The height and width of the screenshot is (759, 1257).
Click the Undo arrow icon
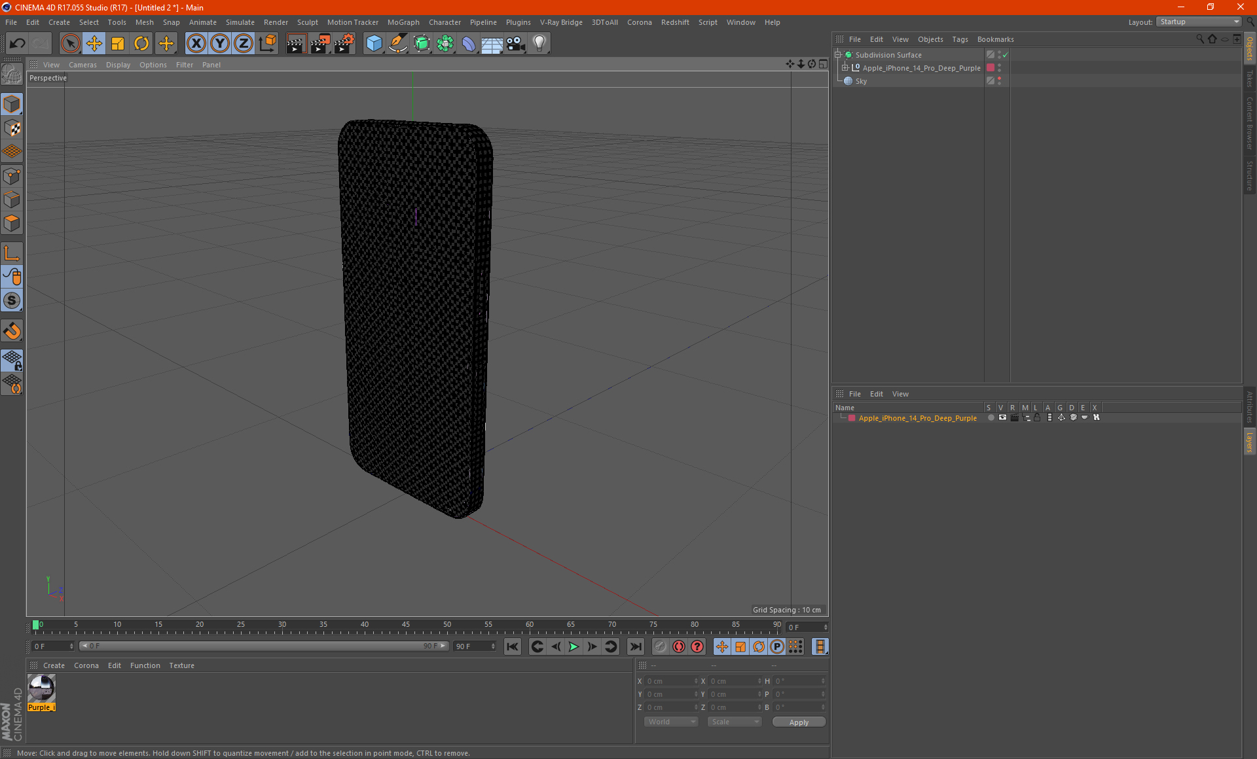click(17, 44)
